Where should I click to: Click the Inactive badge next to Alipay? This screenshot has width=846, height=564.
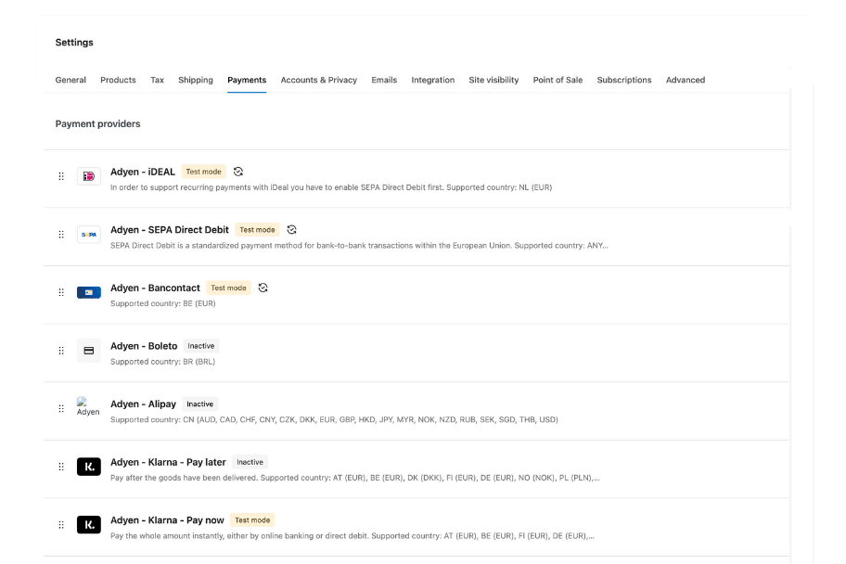[199, 404]
